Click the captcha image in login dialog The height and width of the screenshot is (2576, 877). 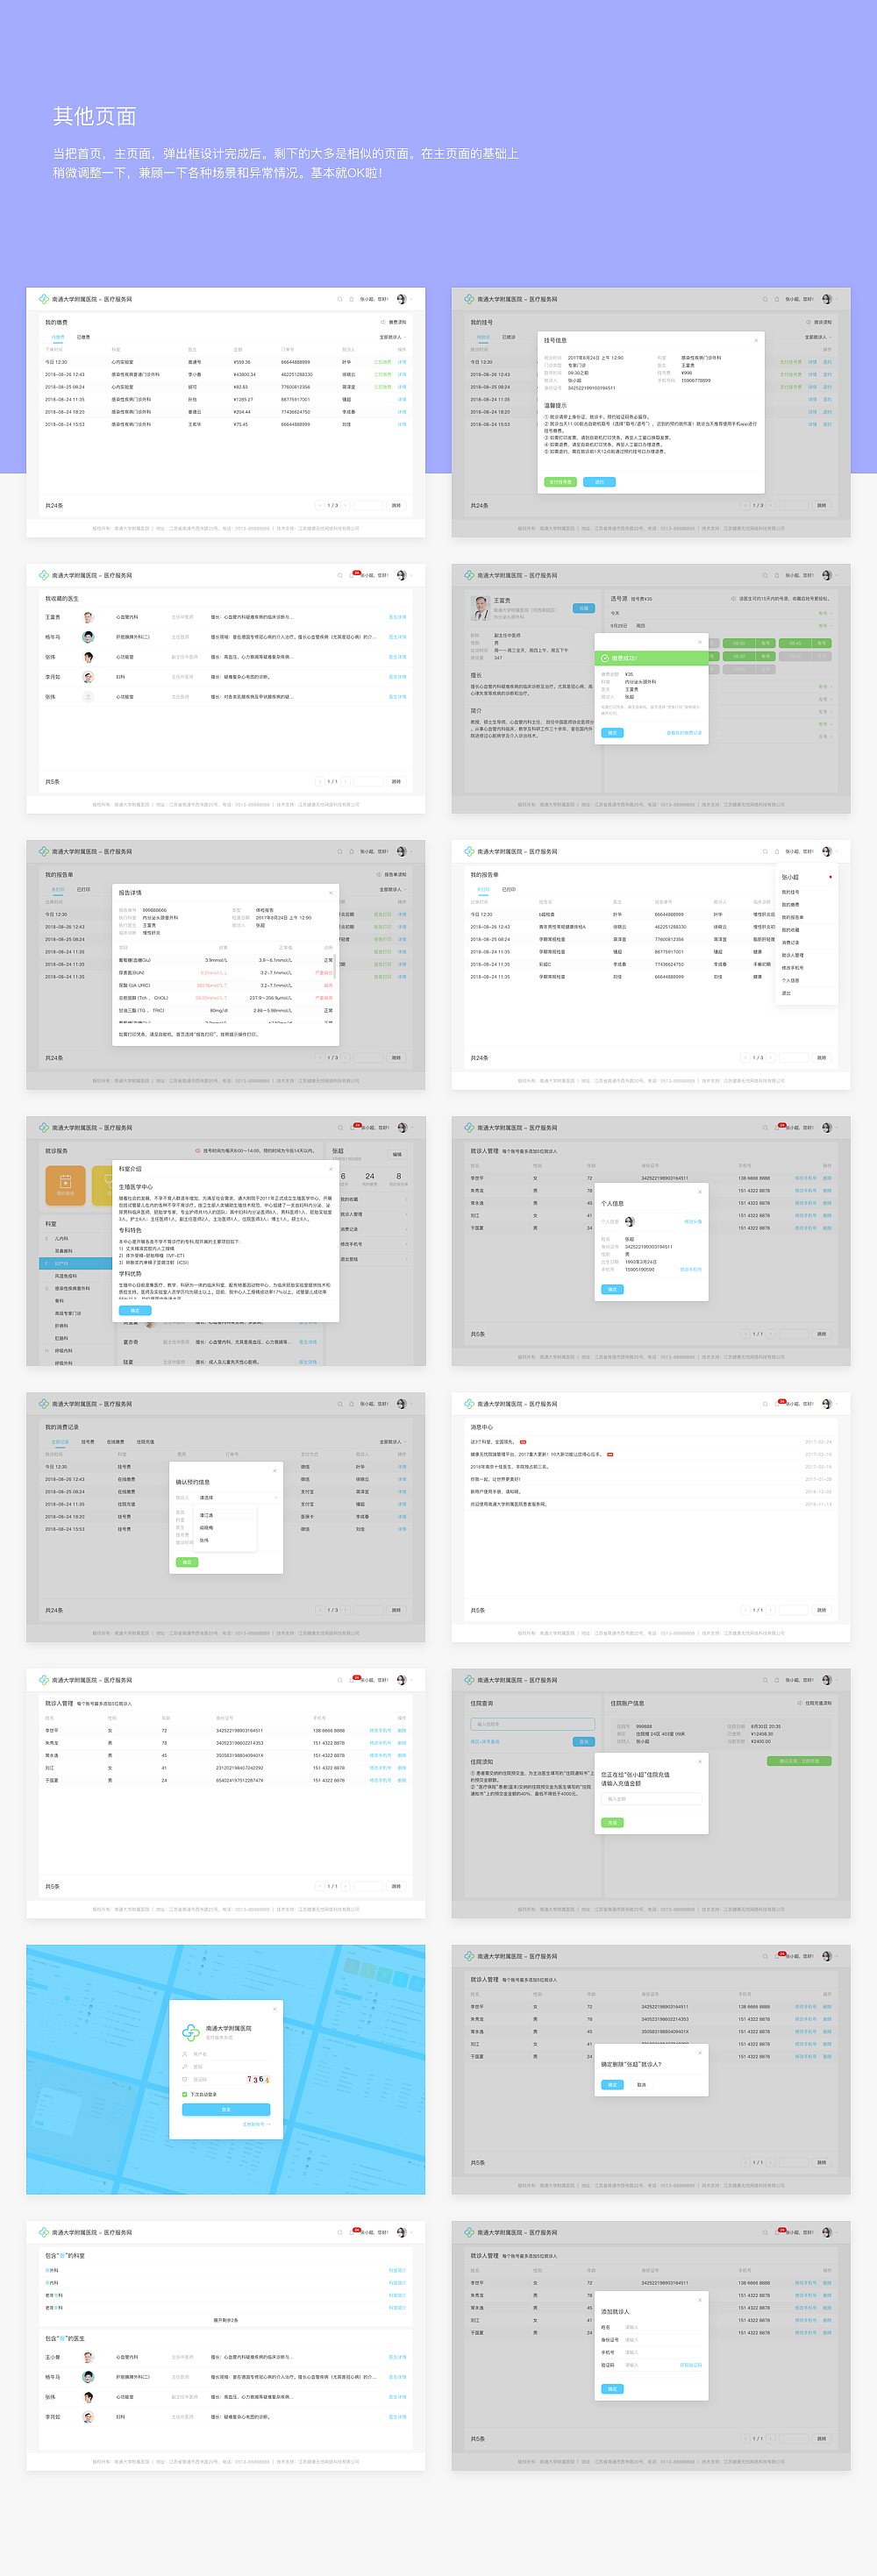(x=258, y=2079)
